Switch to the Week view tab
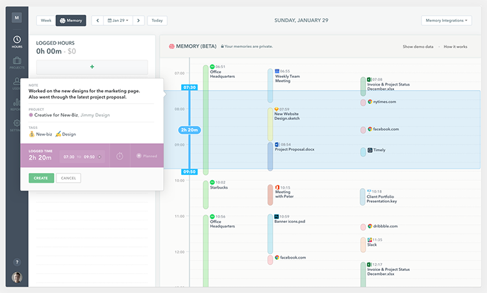The height and width of the screenshot is (293, 487). click(x=46, y=21)
